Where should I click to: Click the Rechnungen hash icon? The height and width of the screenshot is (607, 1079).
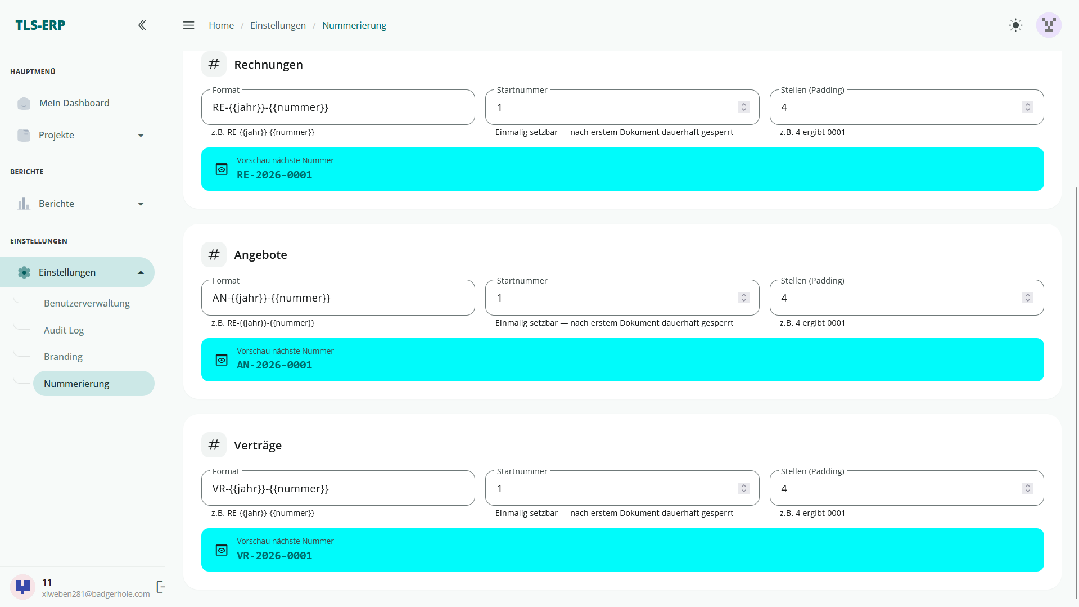(x=214, y=64)
